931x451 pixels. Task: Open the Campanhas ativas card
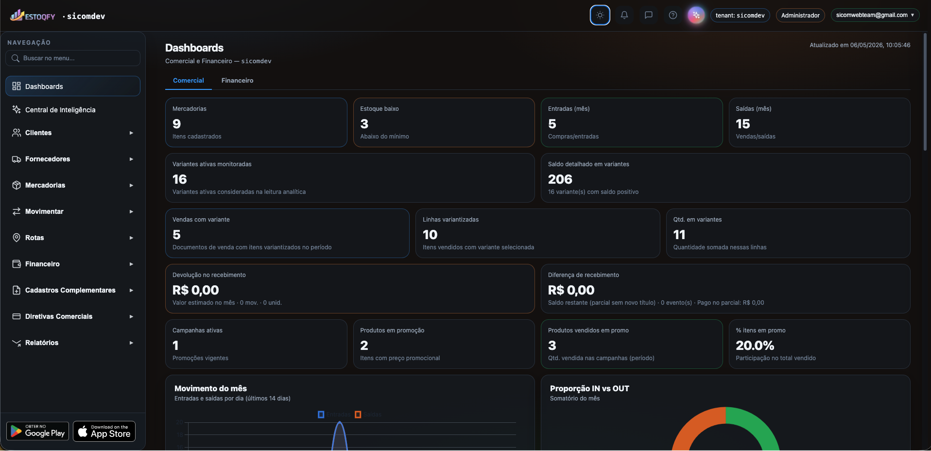point(256,344)
